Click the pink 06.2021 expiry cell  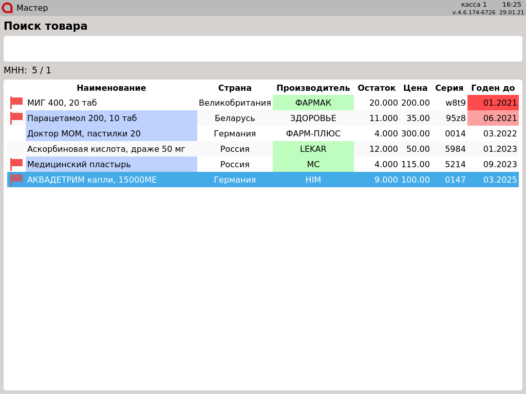tap(493, 118)
